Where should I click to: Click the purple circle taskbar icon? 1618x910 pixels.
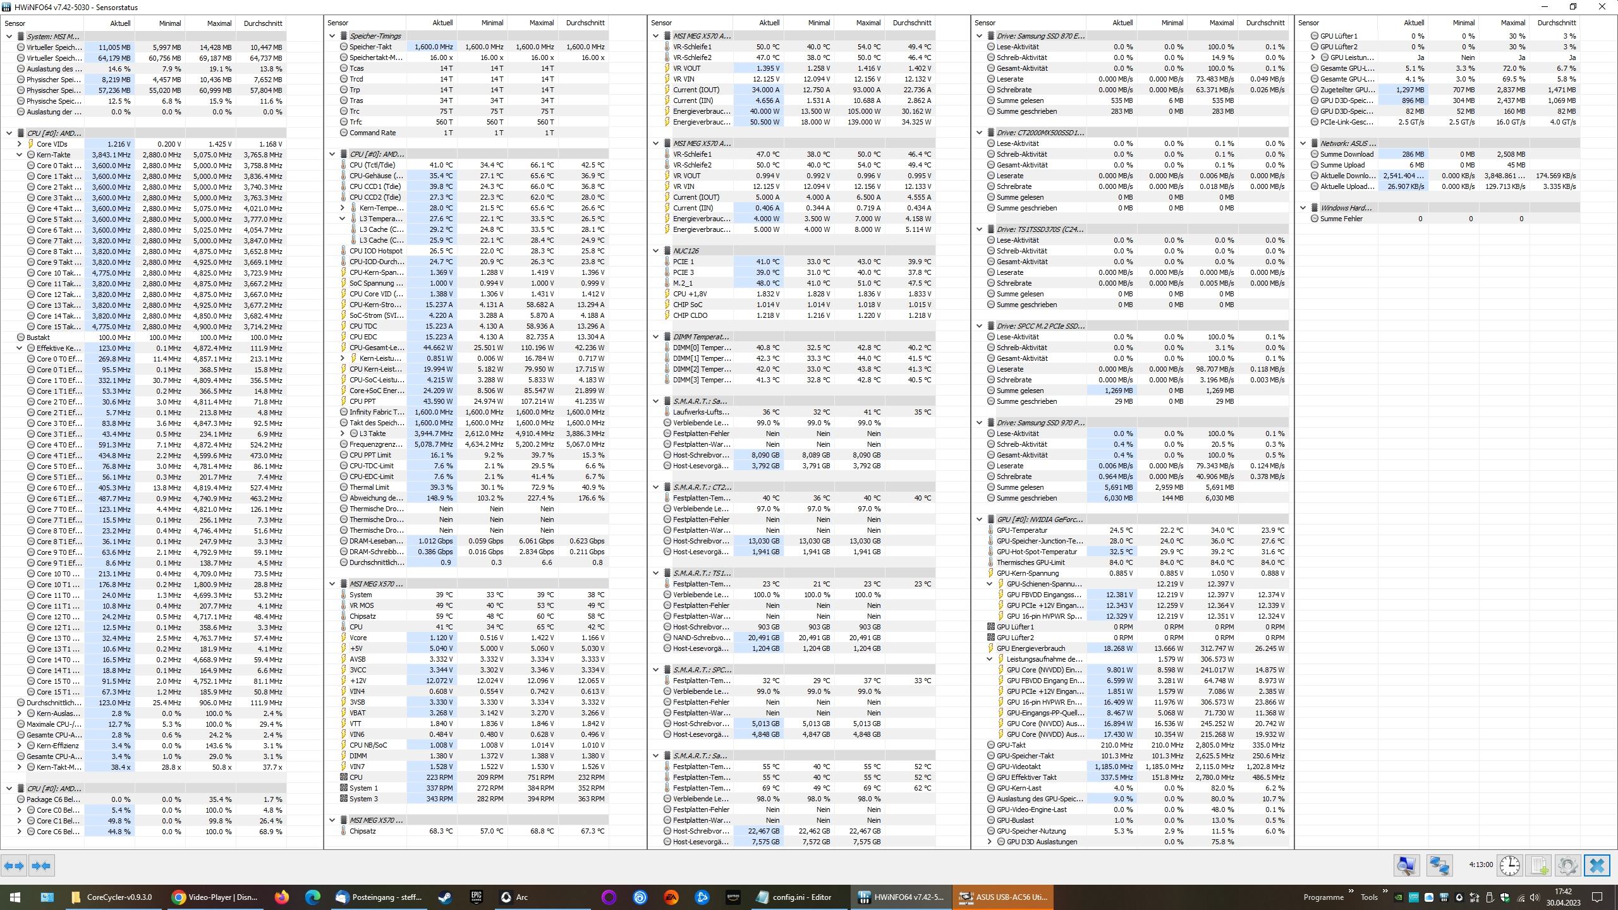(609, 897)
